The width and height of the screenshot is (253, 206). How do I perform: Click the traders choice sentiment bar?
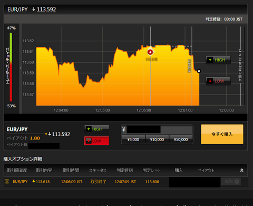tap(11, 67)
